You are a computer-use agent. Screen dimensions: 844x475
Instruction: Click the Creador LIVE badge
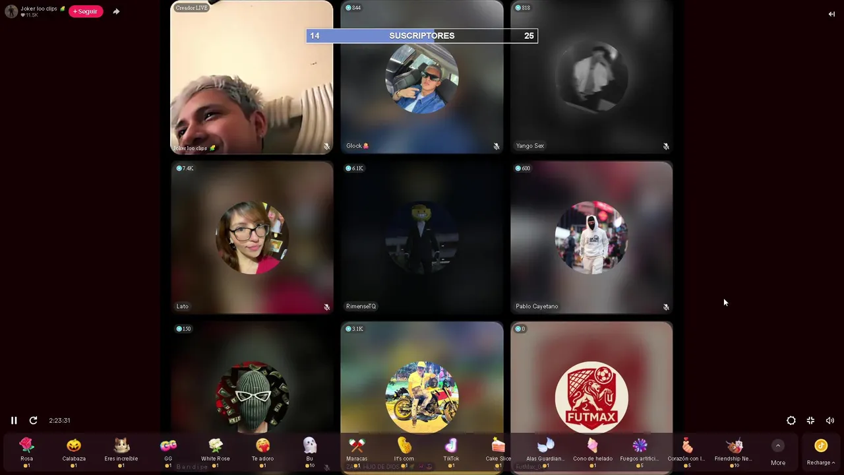point(192,8)
